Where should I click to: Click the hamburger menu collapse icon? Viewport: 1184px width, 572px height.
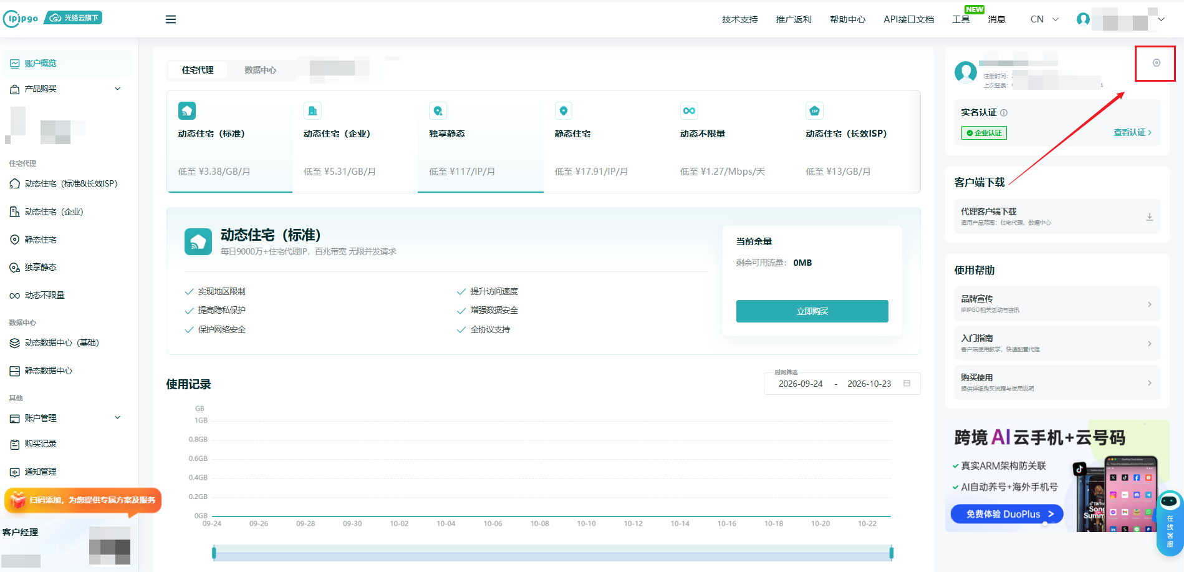click(x=171, y=19)
